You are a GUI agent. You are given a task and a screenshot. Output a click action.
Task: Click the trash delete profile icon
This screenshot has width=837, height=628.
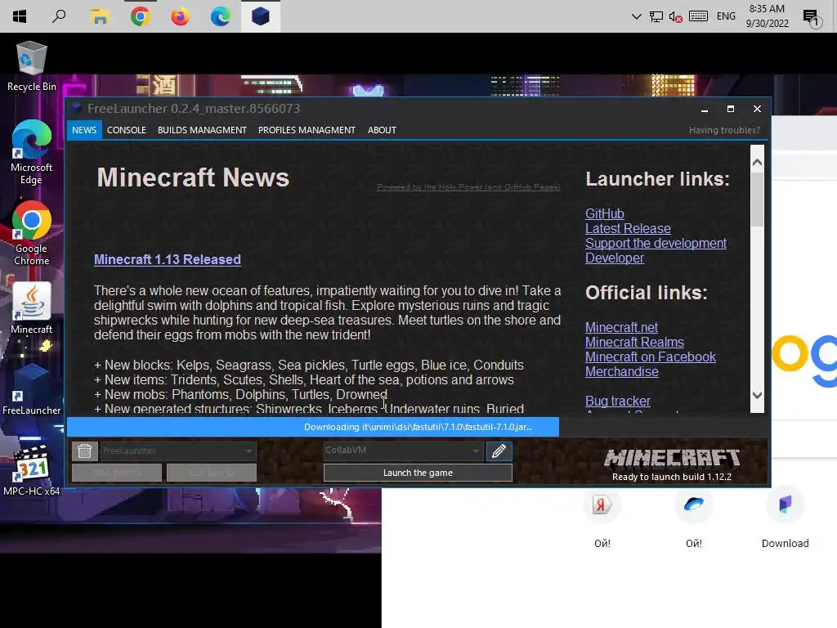[84, 451]
